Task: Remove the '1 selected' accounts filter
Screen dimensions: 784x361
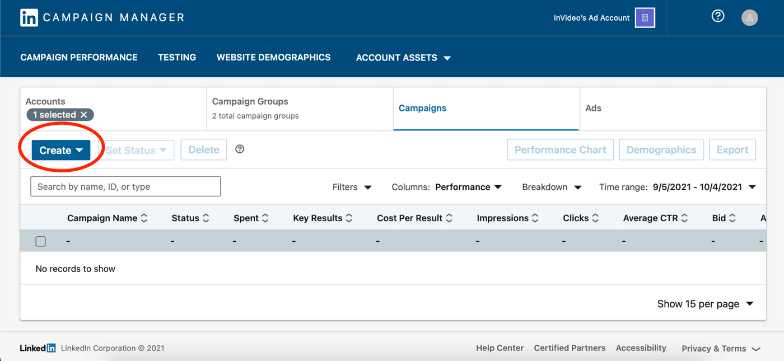Action: pos(83,114)
